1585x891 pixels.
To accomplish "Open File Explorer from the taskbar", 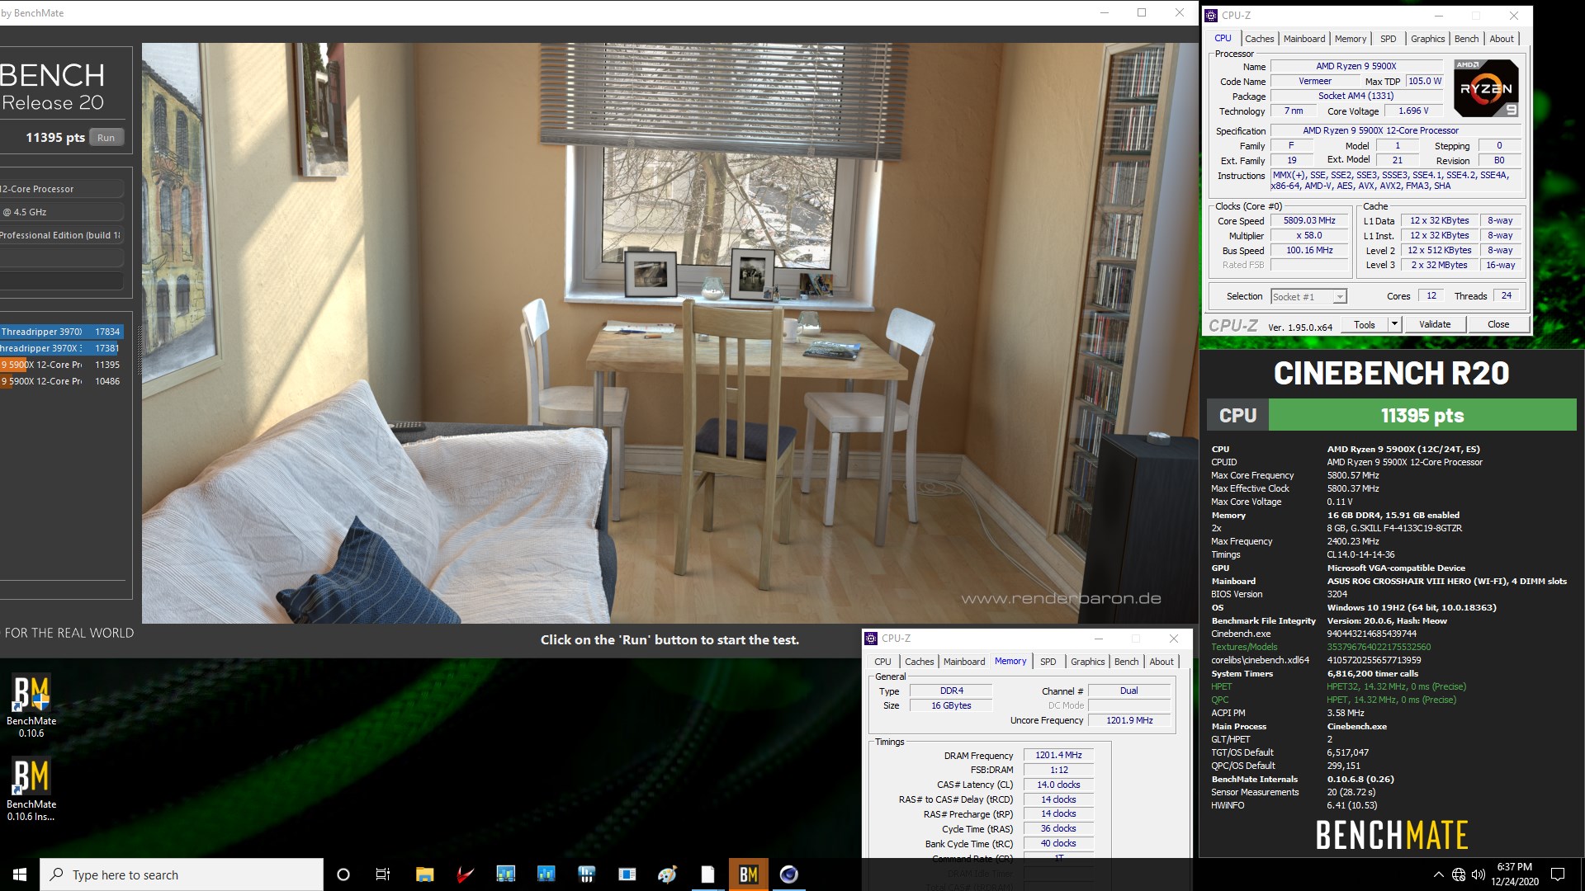I will point(424,874).
